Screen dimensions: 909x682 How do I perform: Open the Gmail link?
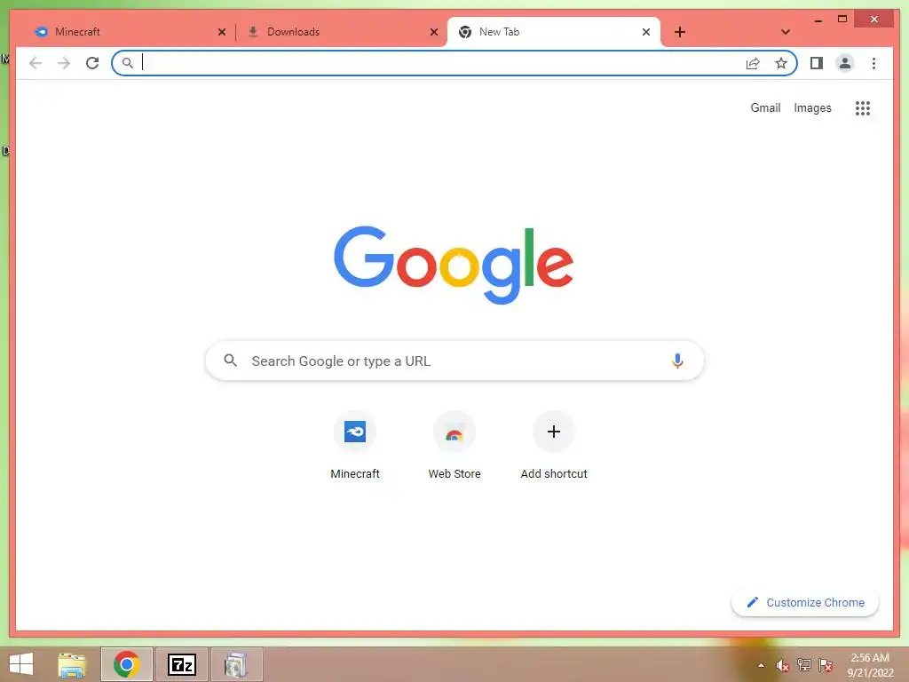tap(765, 107)
